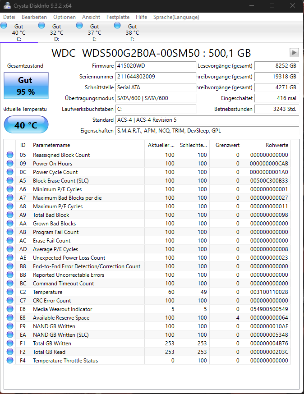304x394 pixels.
Task: Open the Optionen menu
Action: [x=64, y=17]
